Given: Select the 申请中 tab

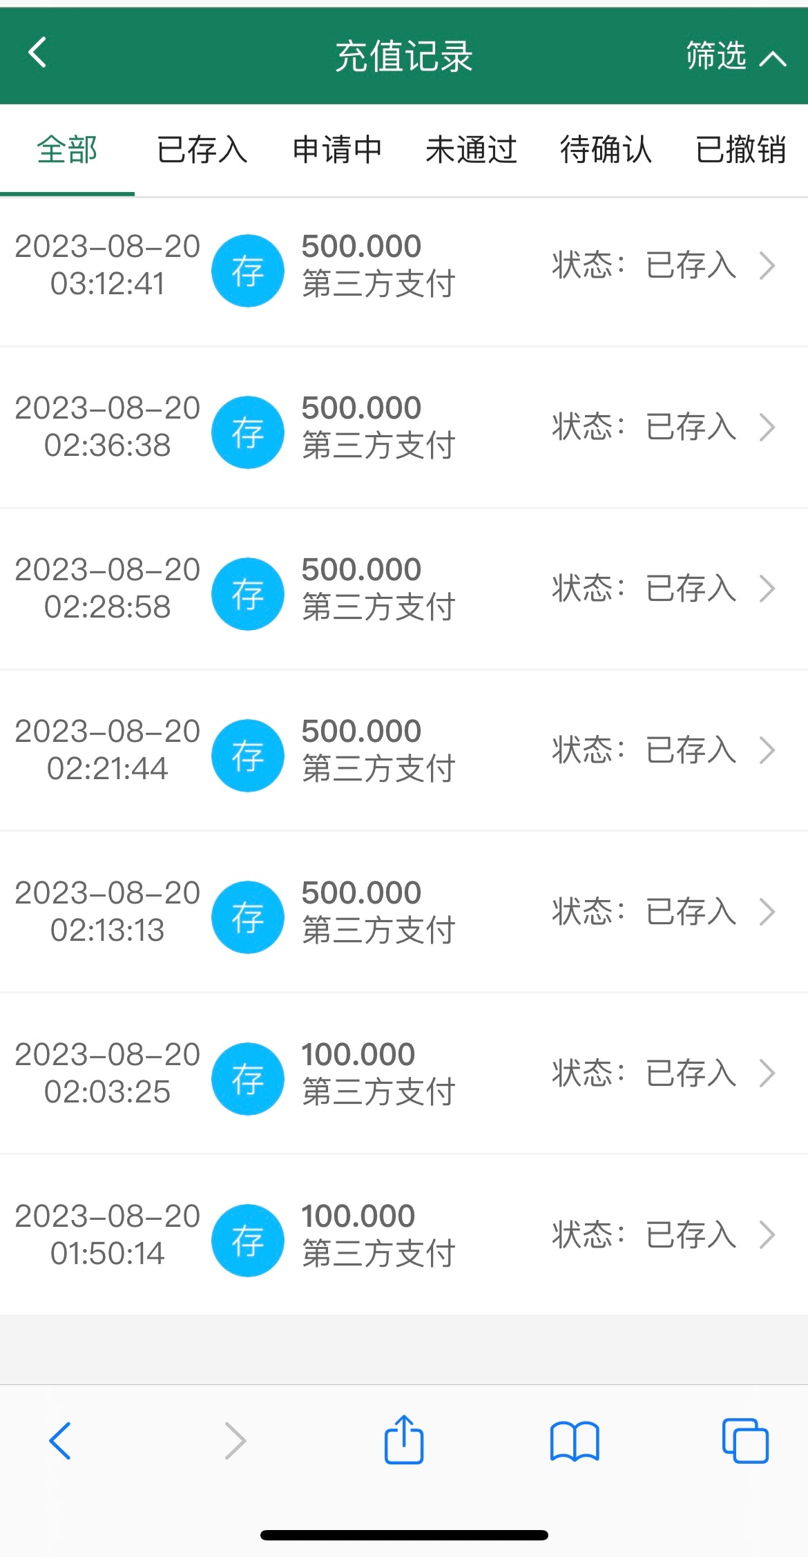Looking at the screenshot, I should 337,150.
